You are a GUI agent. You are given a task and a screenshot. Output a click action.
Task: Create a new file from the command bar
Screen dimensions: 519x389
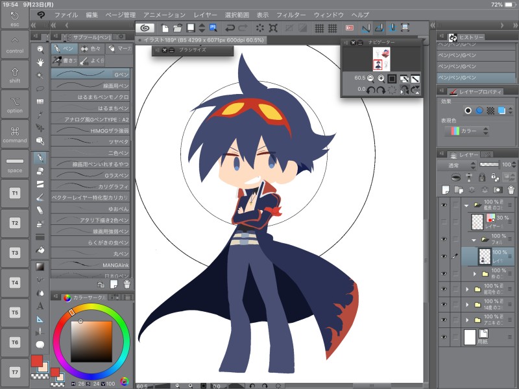(x=165, y=28)
